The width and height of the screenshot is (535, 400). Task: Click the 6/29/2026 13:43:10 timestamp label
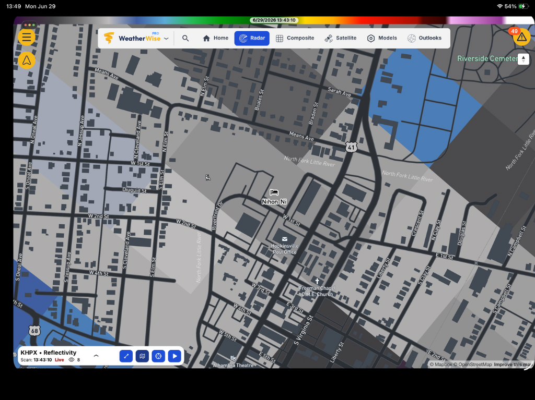point(274,20)
